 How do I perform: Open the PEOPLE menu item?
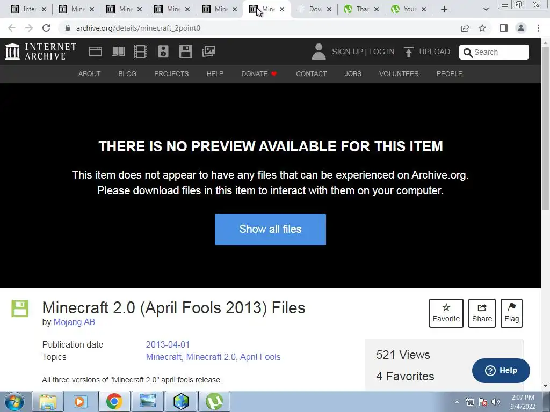click(x=450, y=74)
